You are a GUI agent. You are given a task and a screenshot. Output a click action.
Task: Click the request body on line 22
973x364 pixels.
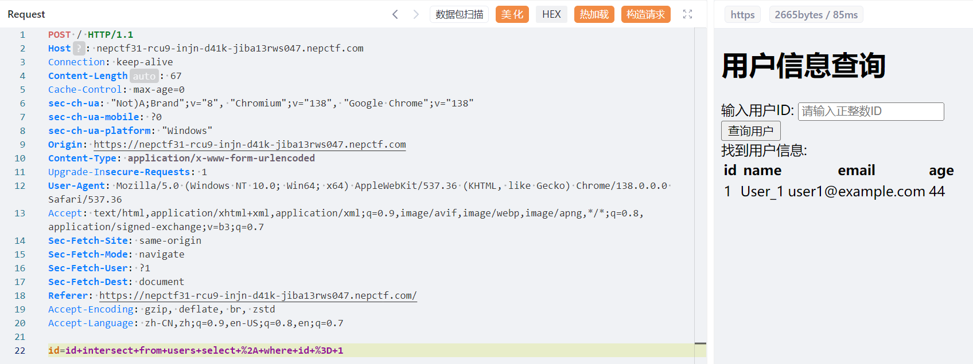tap(196, 350)
